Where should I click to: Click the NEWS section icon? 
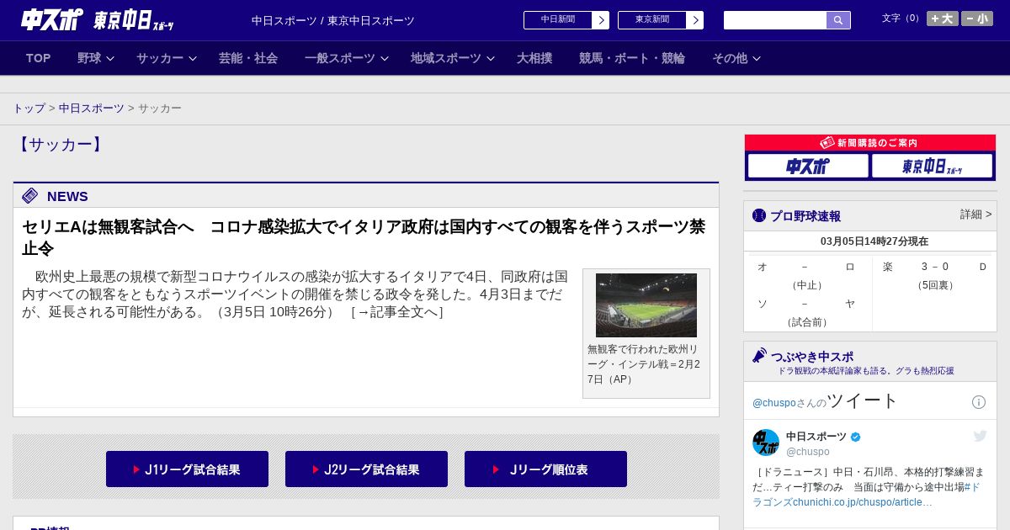click(30, 196)
